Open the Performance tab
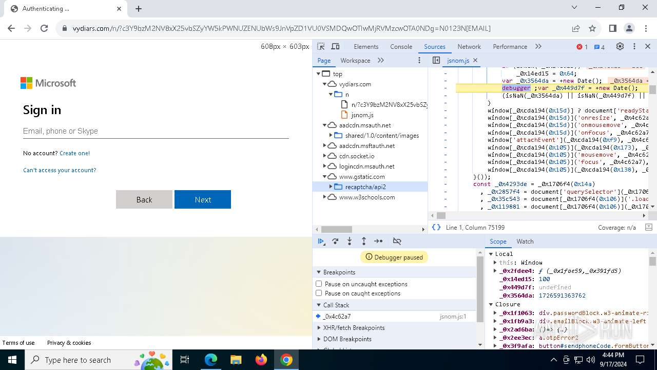Screen dimensions: 657x370 pyautogui.click(x=510, y=46)
